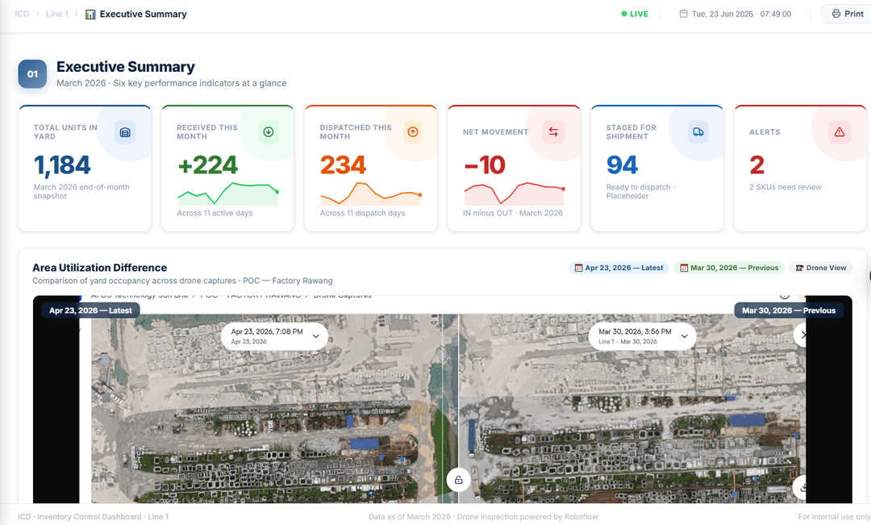The image size is (871, 525).
Task: Click the warning triangle icon on Alerts card
Action: pyautogui.click(x=840, y=132)
